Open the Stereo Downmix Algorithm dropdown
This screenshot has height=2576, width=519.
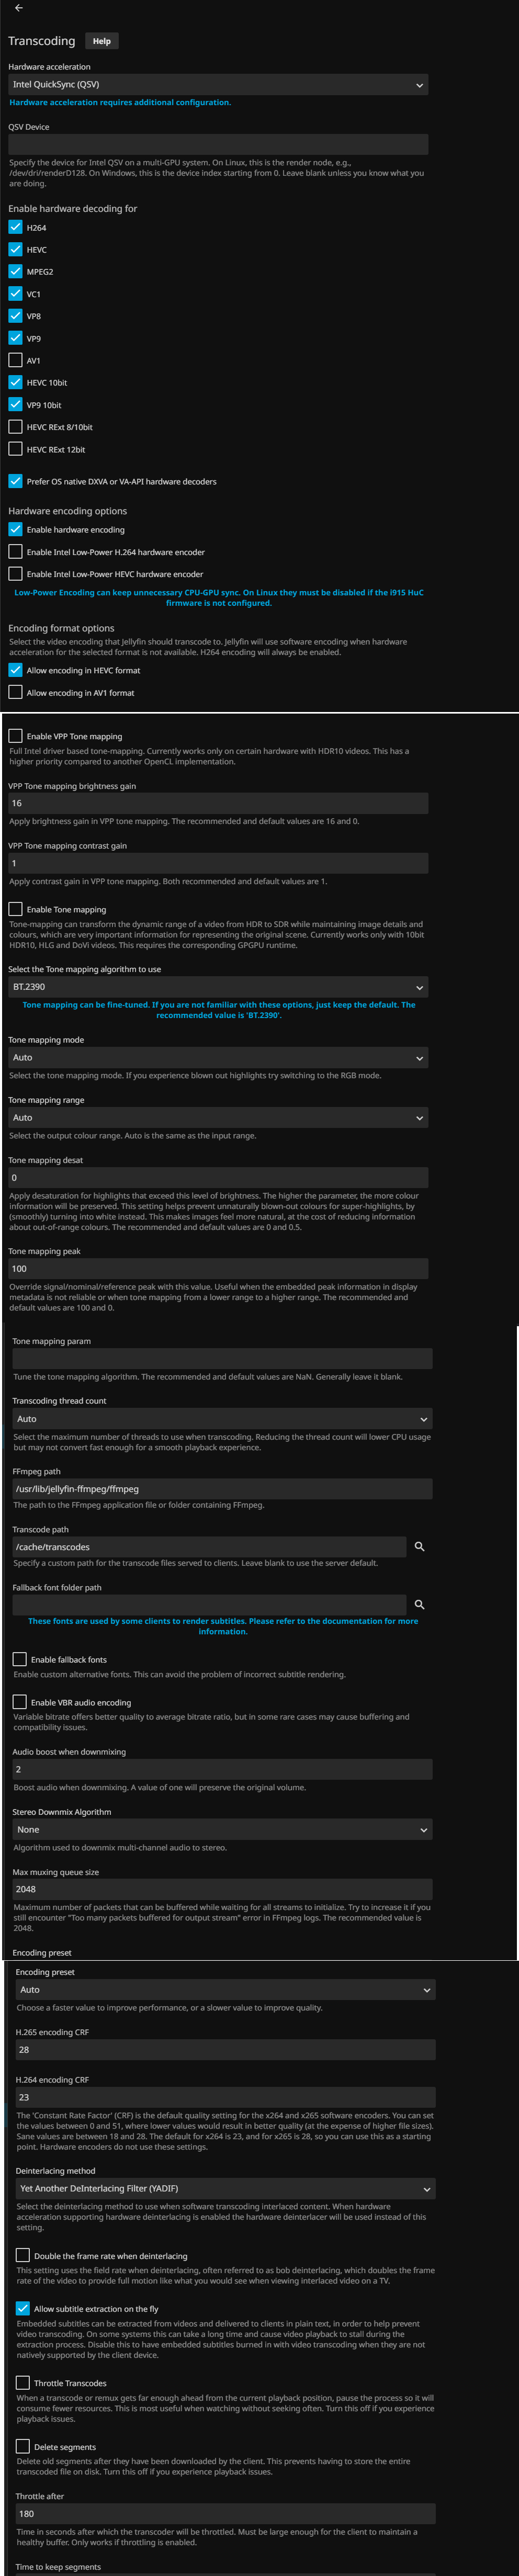tap(222, 1829)
